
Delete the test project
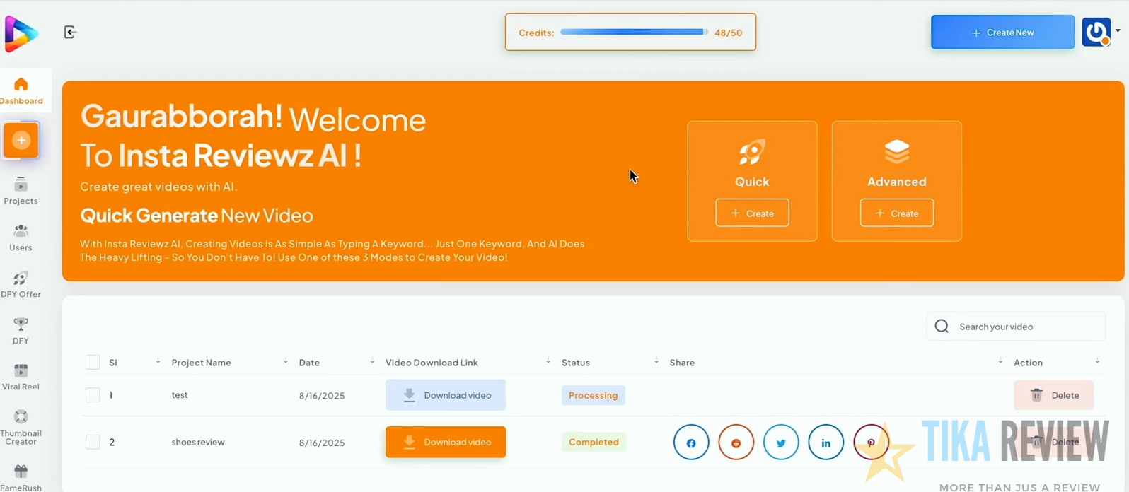[x=1053, y=395]
